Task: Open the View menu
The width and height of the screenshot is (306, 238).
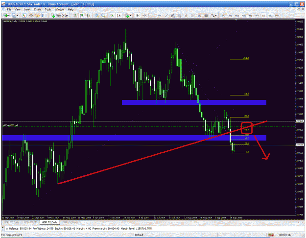Action: tap(17, 10)
